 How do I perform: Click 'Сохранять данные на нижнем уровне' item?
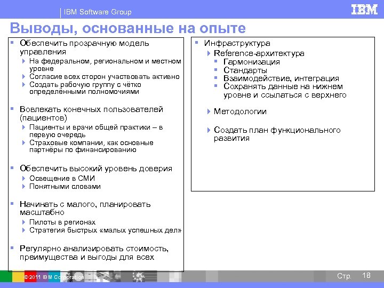pyautogui.click(x=285, y=91)
